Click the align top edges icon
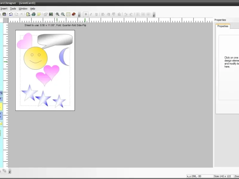The image size is (239, 179). coord(114,14)
